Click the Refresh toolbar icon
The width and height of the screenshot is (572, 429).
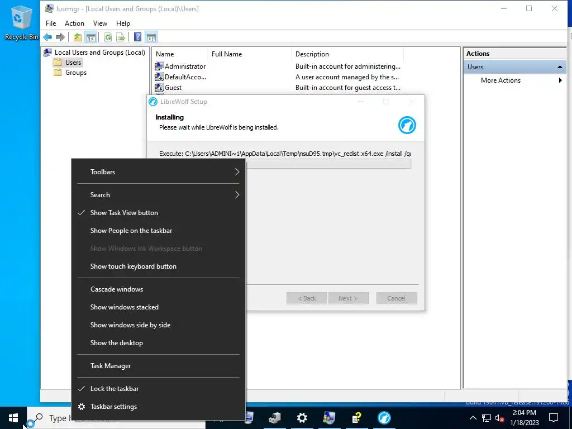click(x=108, y=37)
